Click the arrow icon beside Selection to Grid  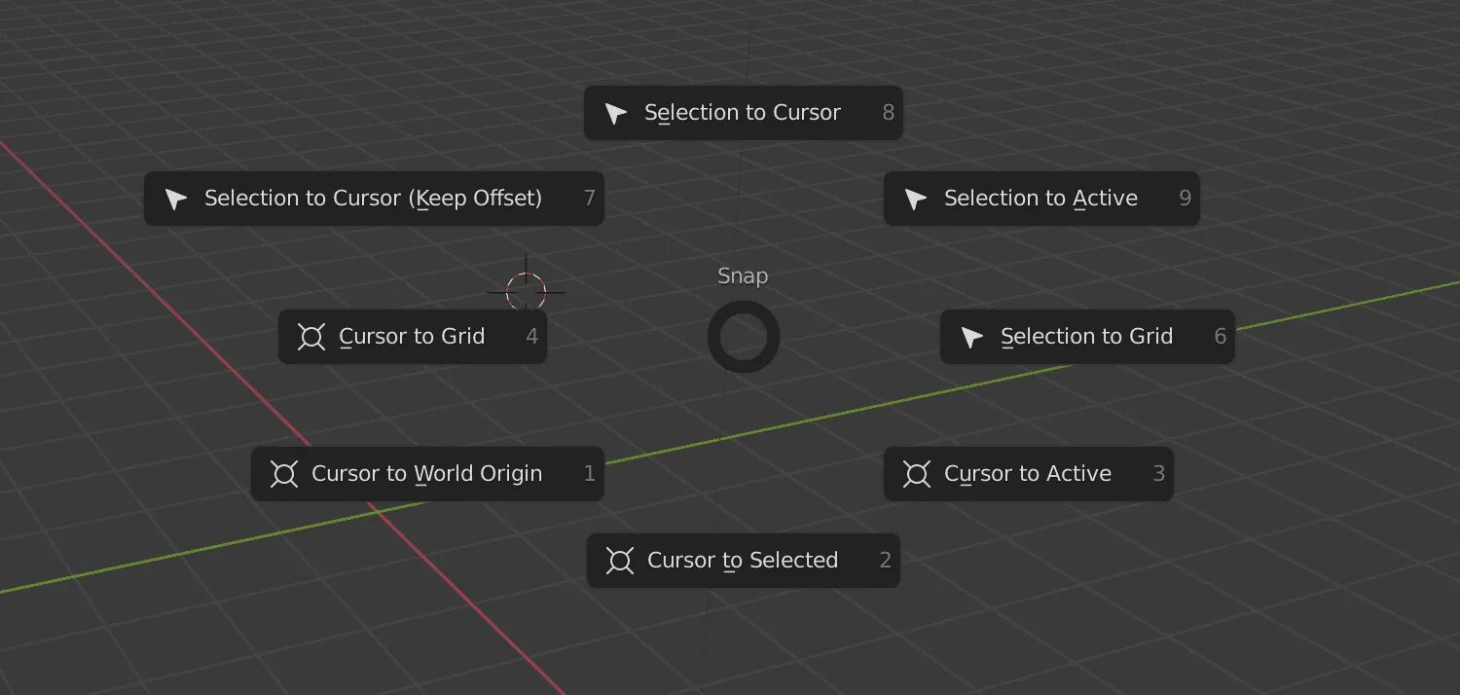click(972, 338)
